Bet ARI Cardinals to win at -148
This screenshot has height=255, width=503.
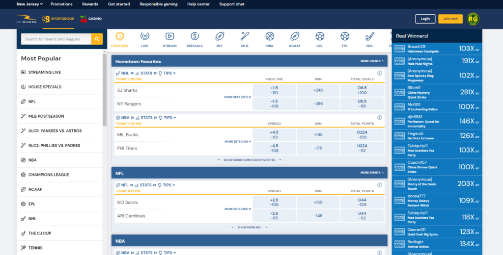coord(318,216)
